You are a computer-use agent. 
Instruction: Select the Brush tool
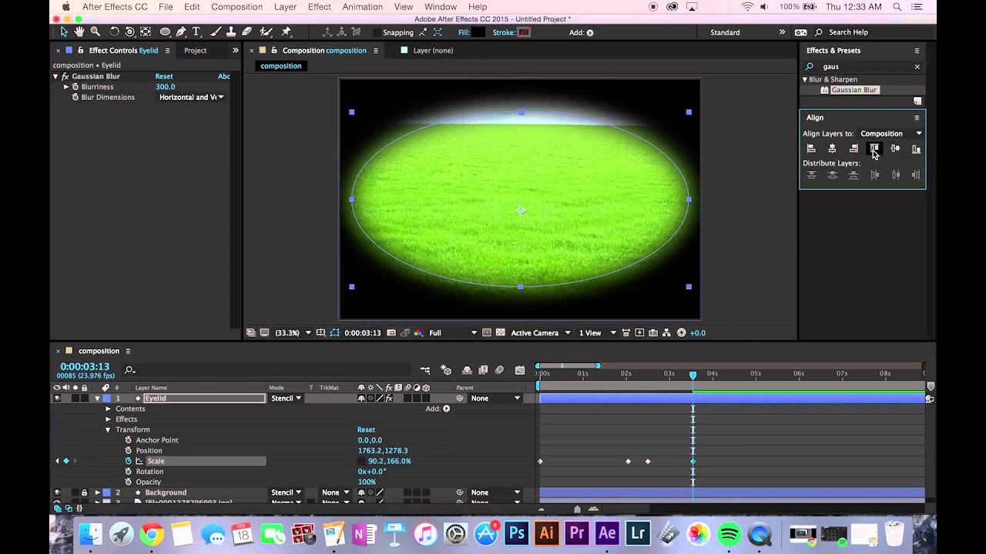[x=215, y=32]
